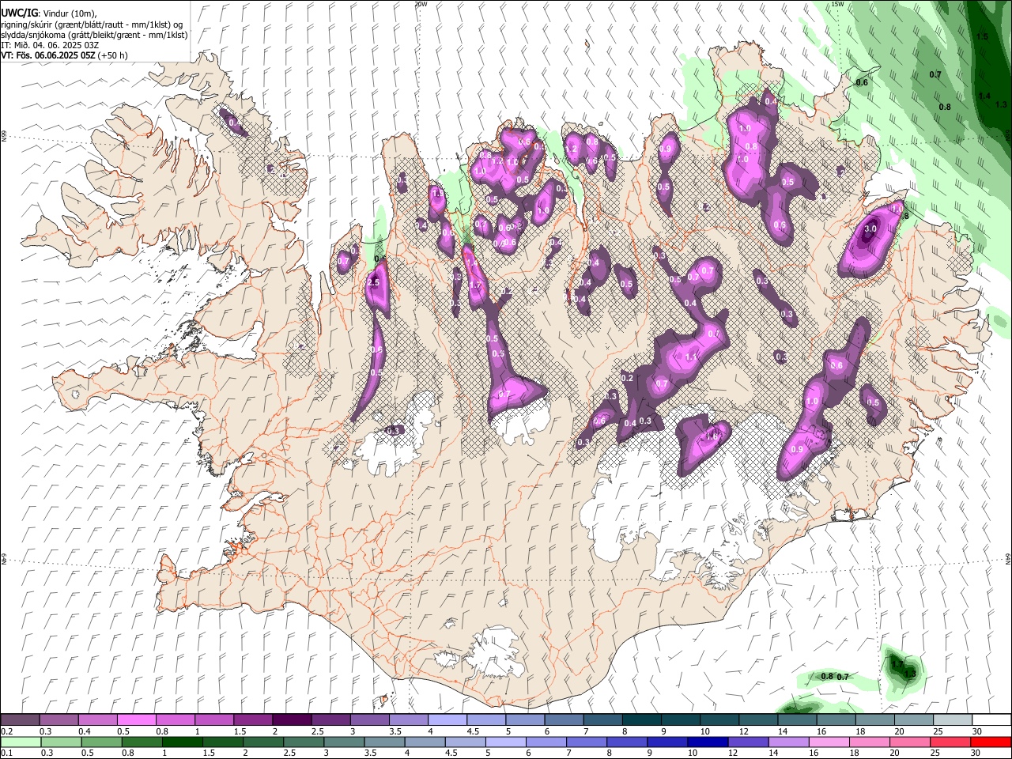Image resolution: width=1012 pixels, height=759 pixels.
Task: Click the darkest green lower legend swatch from 1 to 1.5
Action: tap(182, 742)
